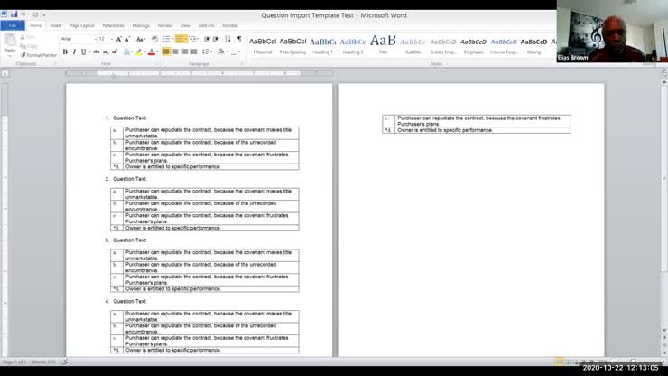Click the Bullets list icon
This screenshot has height=376, width=668.
tap(166, 39)
